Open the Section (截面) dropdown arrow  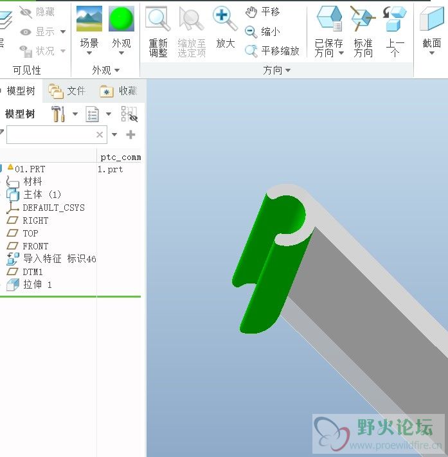[432, 53]
